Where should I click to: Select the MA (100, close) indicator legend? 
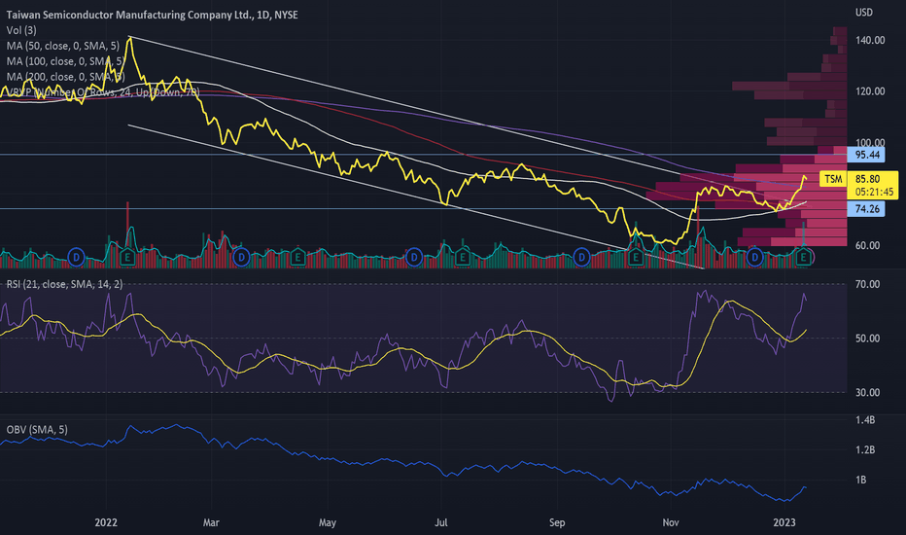coord(65,61)
